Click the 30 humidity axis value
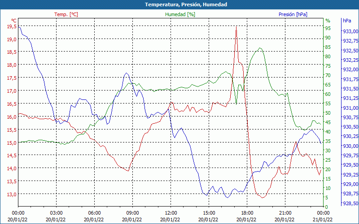Image resolution: width=359 pixels, height=224 pixels. point(328,151)
